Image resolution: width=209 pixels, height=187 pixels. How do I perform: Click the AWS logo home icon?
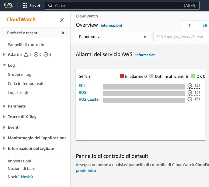(x=8, y=5)
